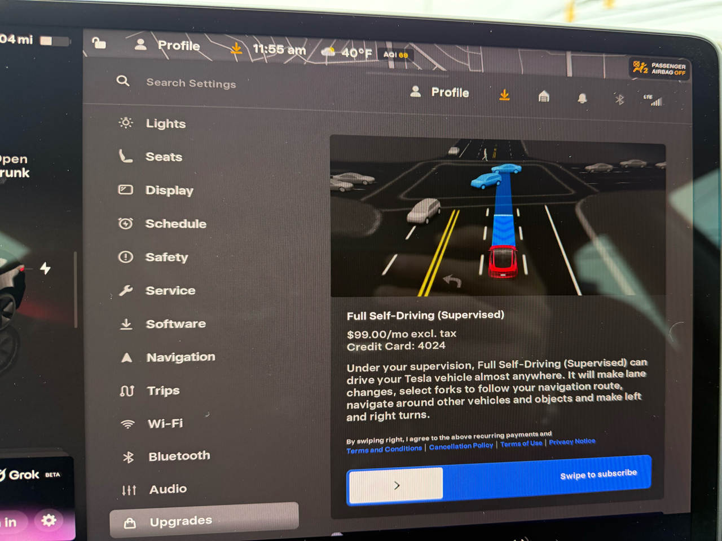
Task: Open the Lights settings section
Action: (x=166, y=123)
